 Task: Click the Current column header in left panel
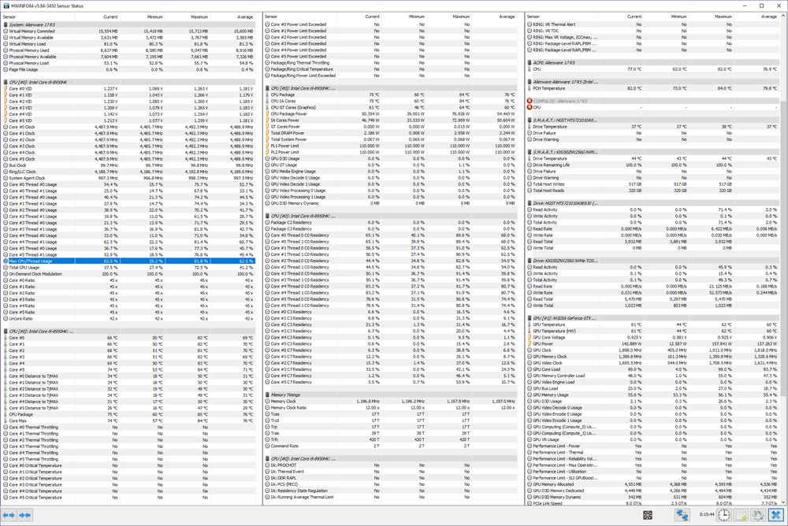tap(110, 17)
